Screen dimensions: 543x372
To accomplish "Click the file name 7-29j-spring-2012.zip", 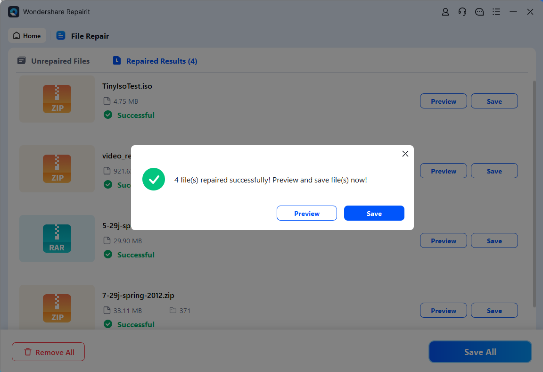I will pos(138,296).
